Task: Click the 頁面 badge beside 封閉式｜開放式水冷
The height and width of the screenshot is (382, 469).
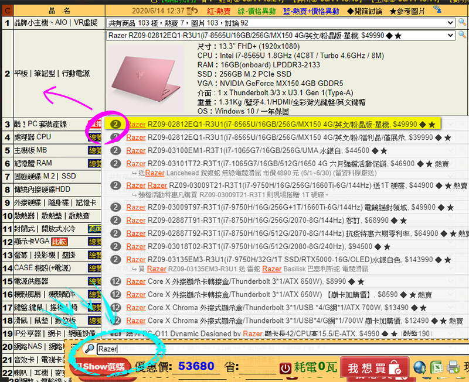Action: coord(95,229)
